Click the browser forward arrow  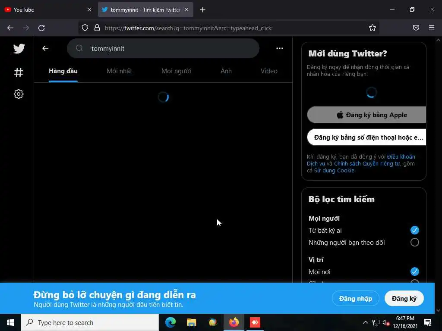(x=26, y=28)
